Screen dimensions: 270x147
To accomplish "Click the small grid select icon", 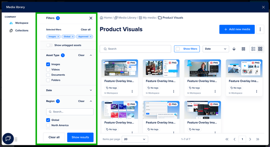I will 243,49.
